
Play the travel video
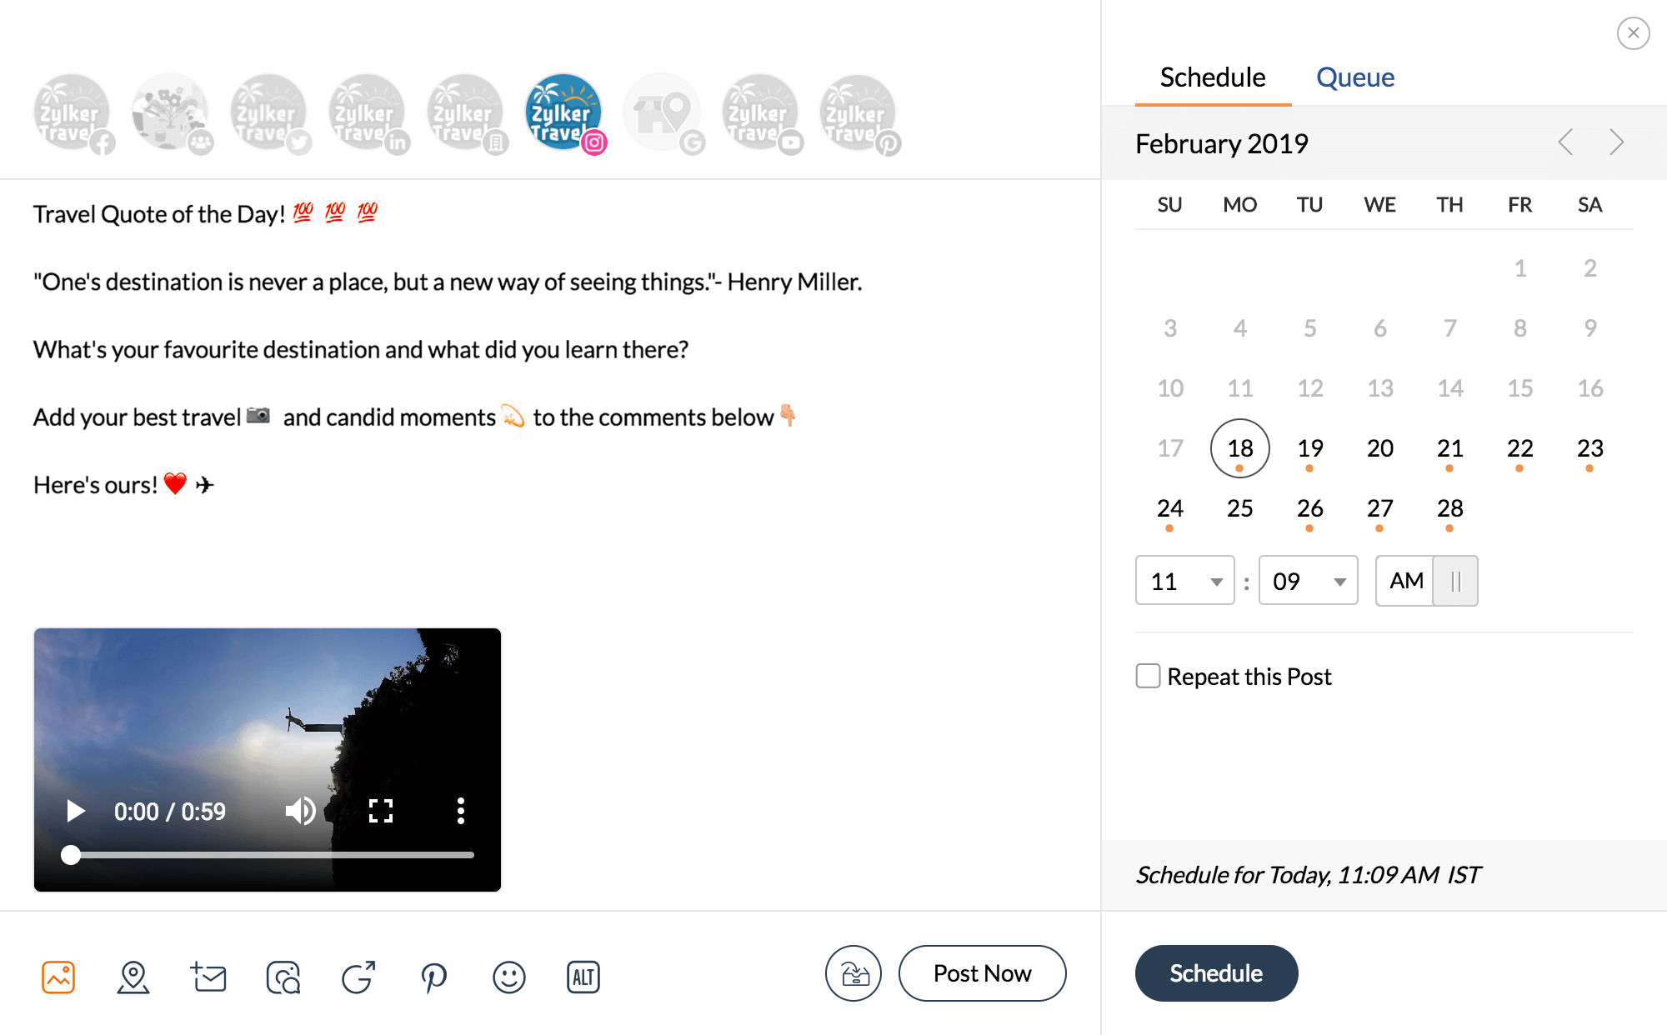74,811
